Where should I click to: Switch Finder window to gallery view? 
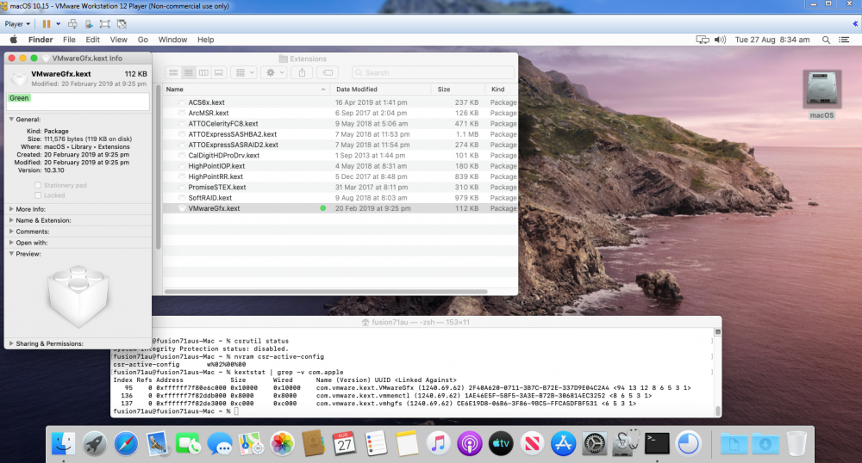(x=218, y=72)
